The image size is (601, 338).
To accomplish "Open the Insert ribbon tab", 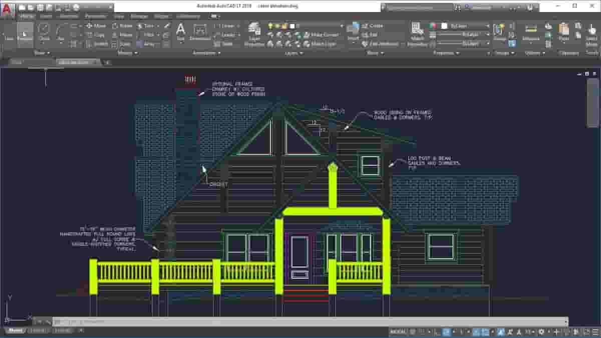I will pos(46,16).
